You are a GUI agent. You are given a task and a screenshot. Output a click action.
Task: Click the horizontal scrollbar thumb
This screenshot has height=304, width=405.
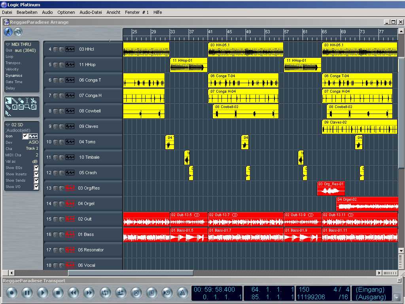(x=131, y=273)
